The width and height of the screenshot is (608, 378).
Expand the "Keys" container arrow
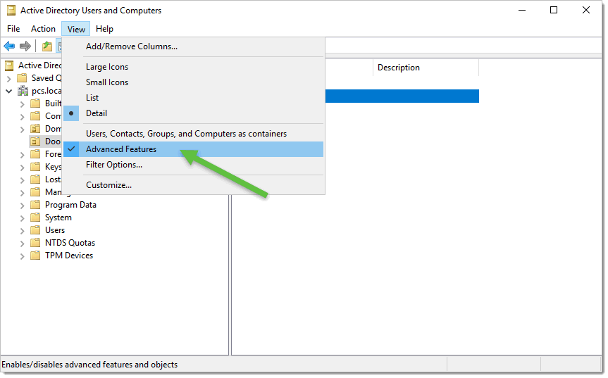click(x=22, y=168)
